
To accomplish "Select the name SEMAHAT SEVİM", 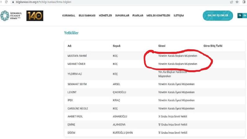I will tap(77, 84).
